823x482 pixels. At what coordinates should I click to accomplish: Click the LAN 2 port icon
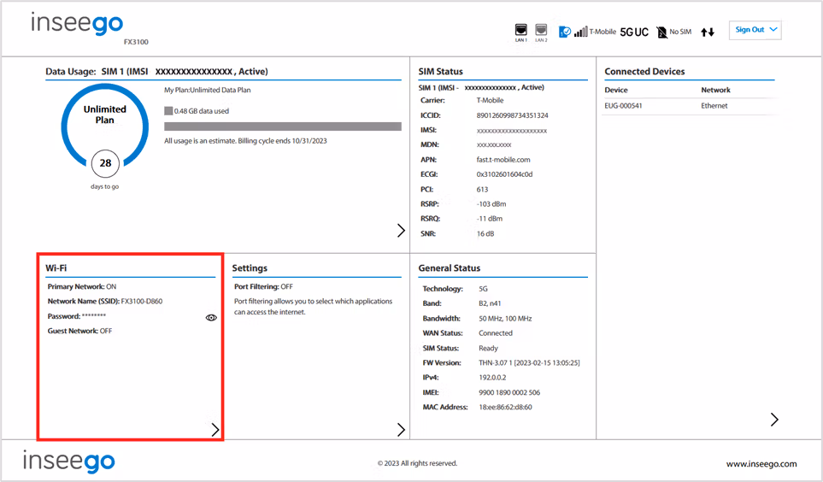[541, 32]
